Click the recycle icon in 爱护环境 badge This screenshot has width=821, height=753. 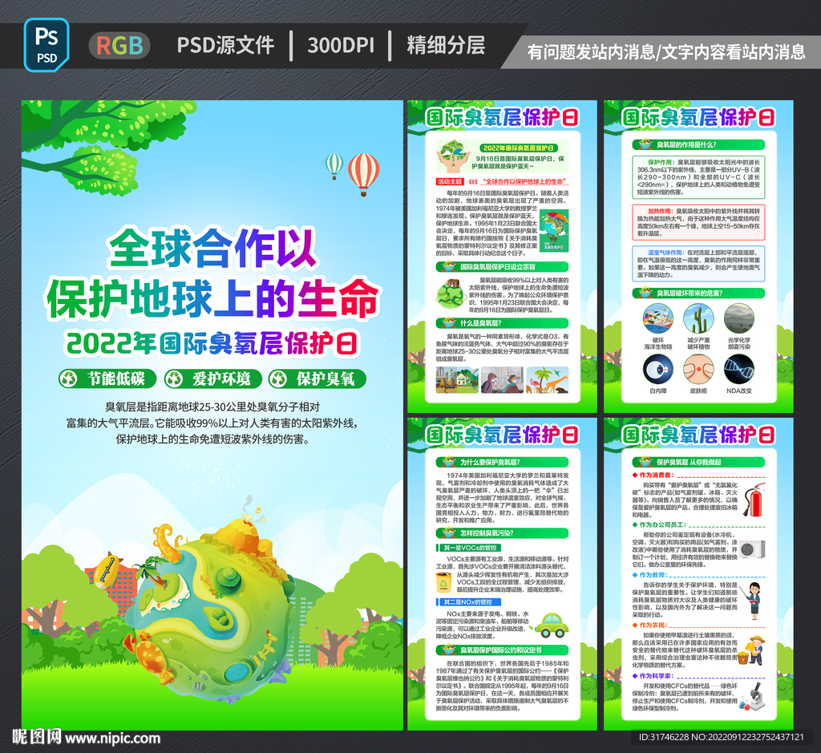click(174, 379)
